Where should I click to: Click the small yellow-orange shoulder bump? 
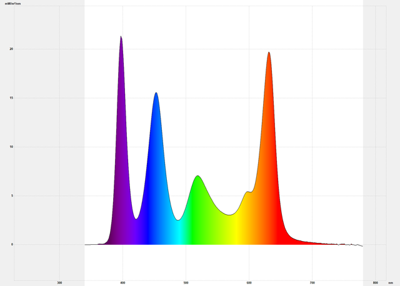(x=247, y=192)
